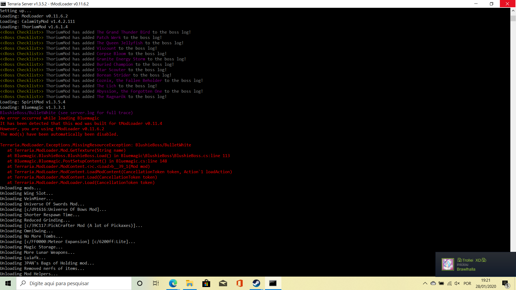
Task: Click the 'Unloading OmniSwing...' line
Action: point(27,231)
